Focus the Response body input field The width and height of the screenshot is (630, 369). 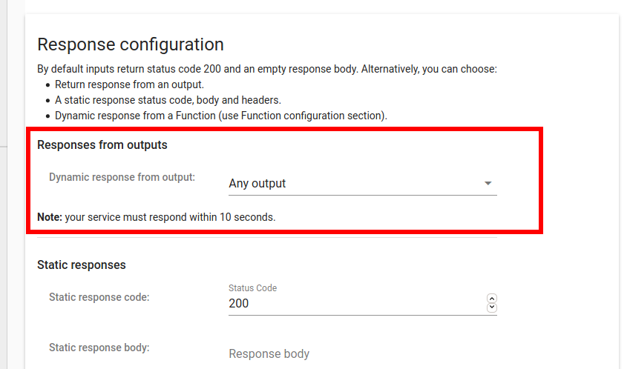[356, 353]
